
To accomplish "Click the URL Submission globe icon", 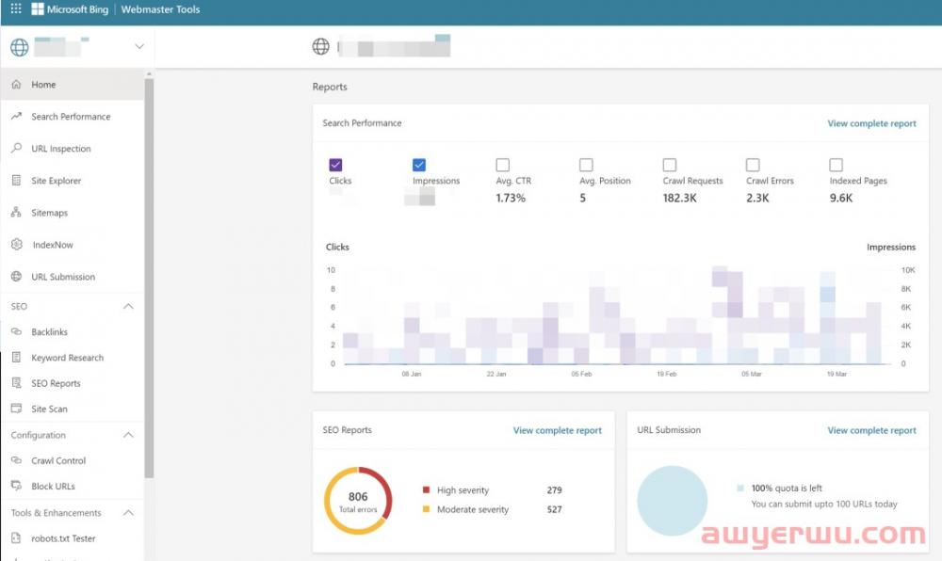I will [x=16, y=277].
